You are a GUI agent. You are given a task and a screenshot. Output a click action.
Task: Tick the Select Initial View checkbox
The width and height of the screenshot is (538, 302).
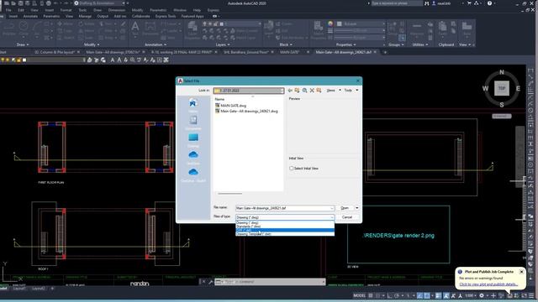pos(292,169)
